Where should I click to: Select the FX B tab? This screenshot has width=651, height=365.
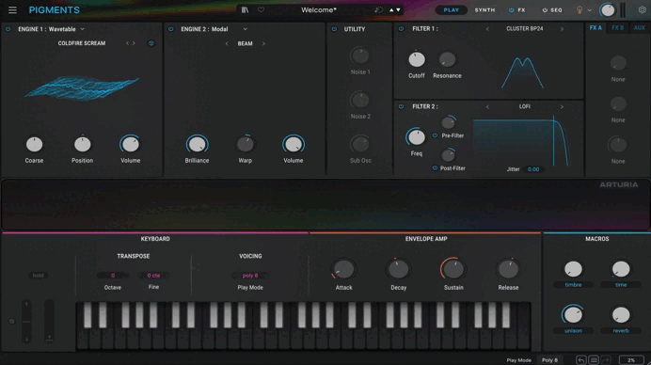(617, 28)
